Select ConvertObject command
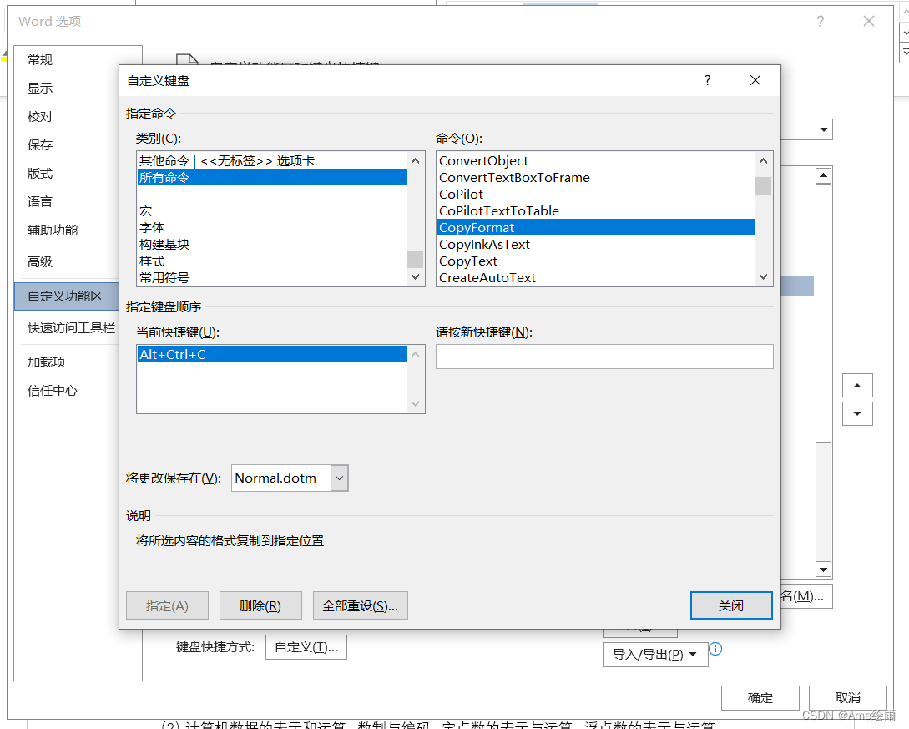Image resolution: width=909 pixels, height=729 pixels. coord(595,160)
